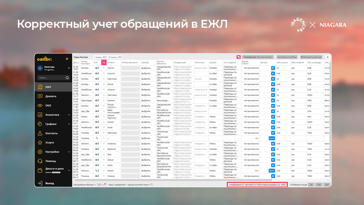
Task: Open the record note icon in Кирилл's row
Action: (x=273, y=73)
